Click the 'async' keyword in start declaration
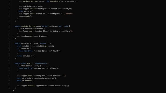Image resolution: width=166 pixels, height=93 pixels. pos(24,63)
